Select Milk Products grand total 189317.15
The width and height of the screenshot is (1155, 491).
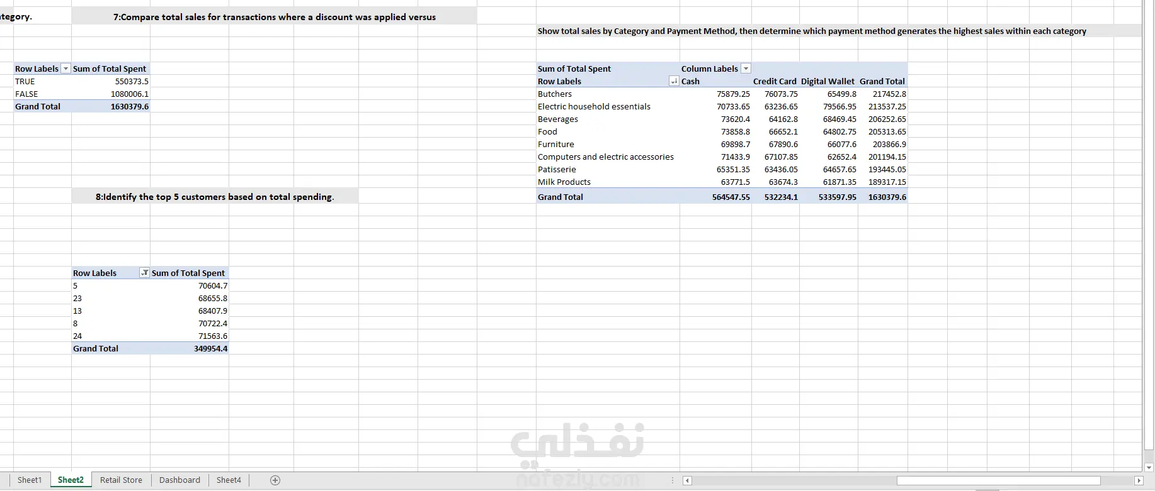pos(883,182)
